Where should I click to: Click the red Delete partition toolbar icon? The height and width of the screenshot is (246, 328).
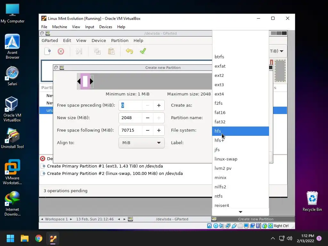[61, 51]
